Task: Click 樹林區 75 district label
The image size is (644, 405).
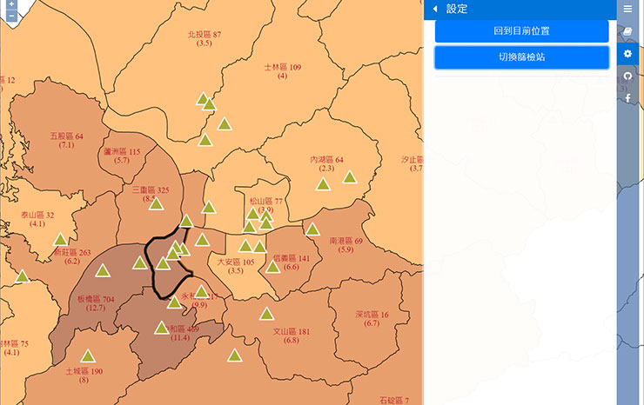Action: (15, 344)
